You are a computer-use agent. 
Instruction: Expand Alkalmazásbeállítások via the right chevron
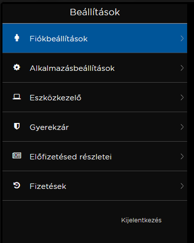tap(182, 68)
